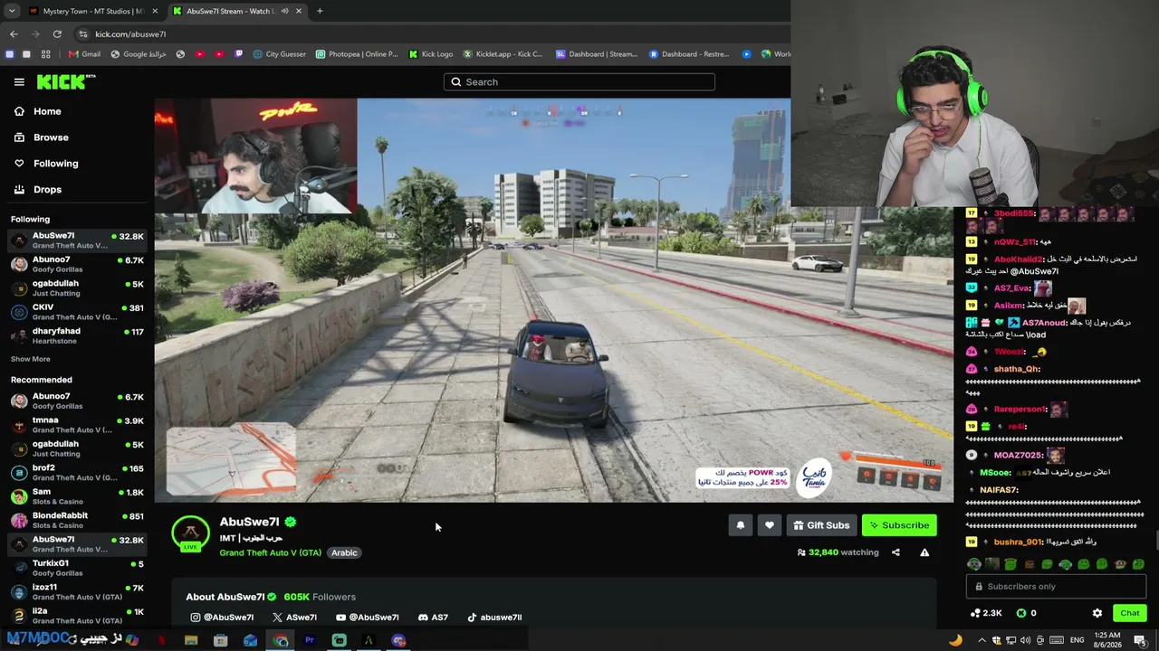Open brof2 channel in Recommended
This screenshot has width=1159, height=651.
[77, 472]
